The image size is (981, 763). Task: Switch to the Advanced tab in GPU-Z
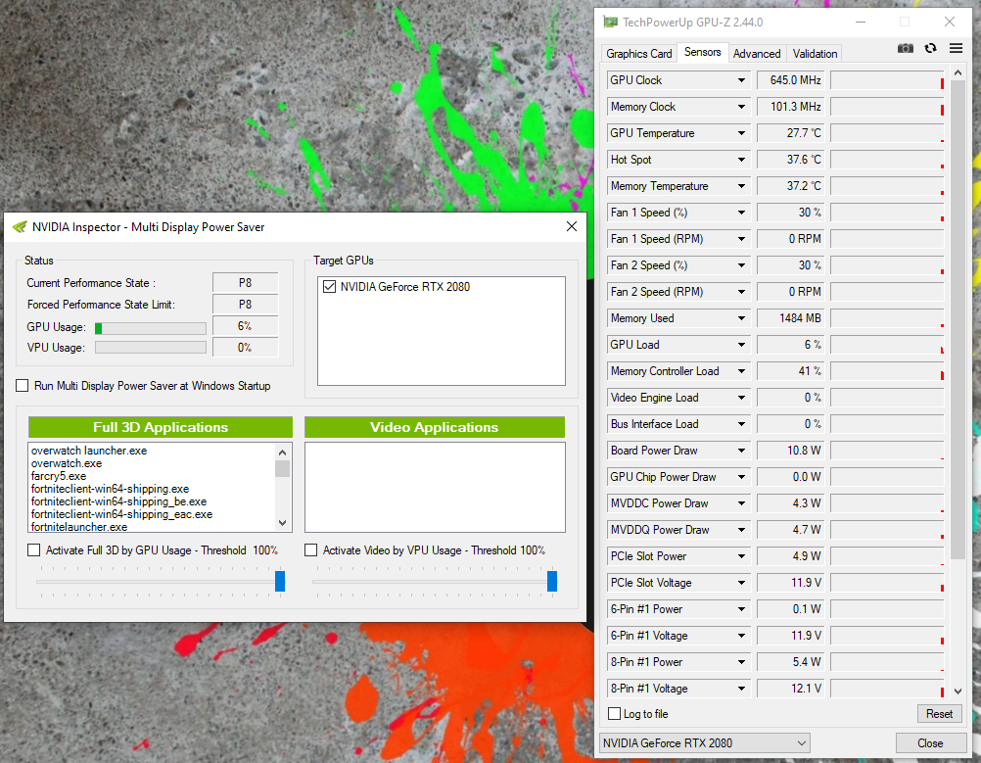click(756, 53)
